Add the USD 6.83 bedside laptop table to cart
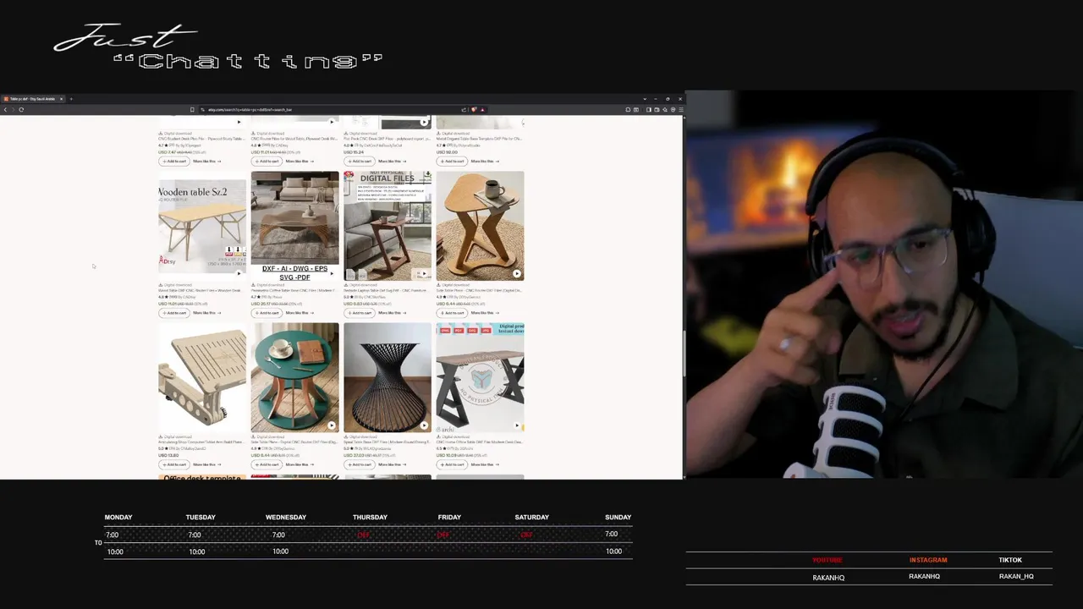Image resolution: width=1083 pixels, height=609 pixels. 359,313
